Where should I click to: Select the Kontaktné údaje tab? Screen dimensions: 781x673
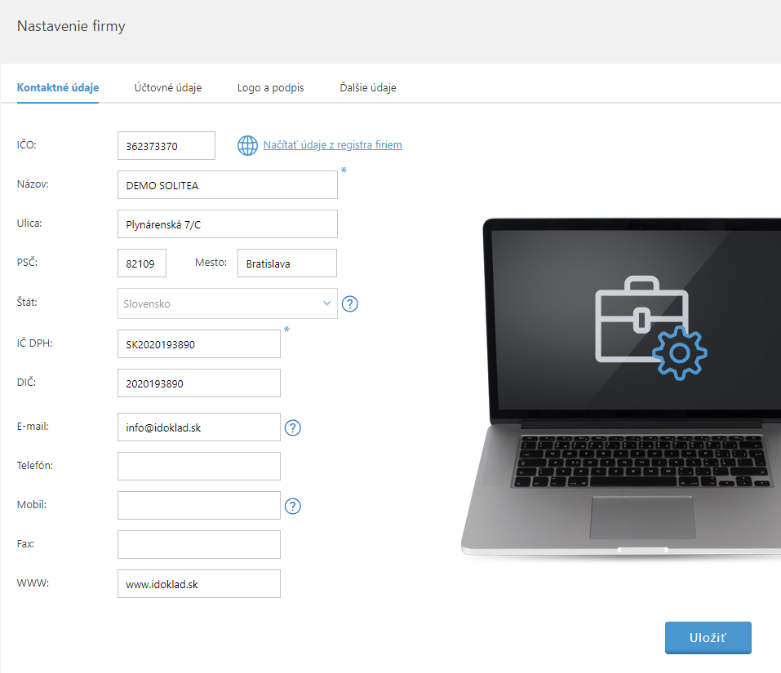point(58,87)
